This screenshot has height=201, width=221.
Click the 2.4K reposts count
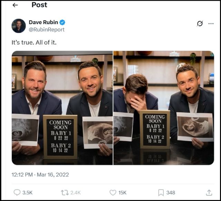click(x=76, y=193)
